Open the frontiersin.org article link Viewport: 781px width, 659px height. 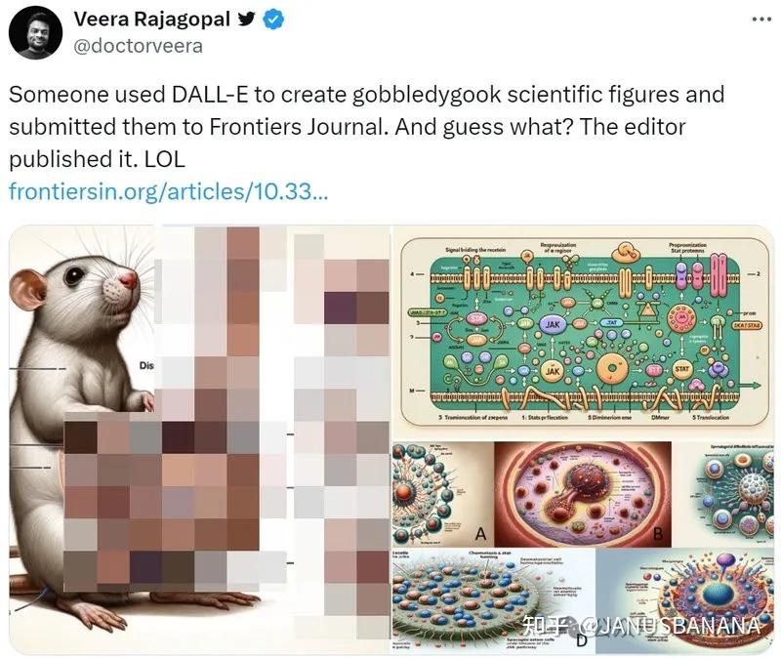168,191
